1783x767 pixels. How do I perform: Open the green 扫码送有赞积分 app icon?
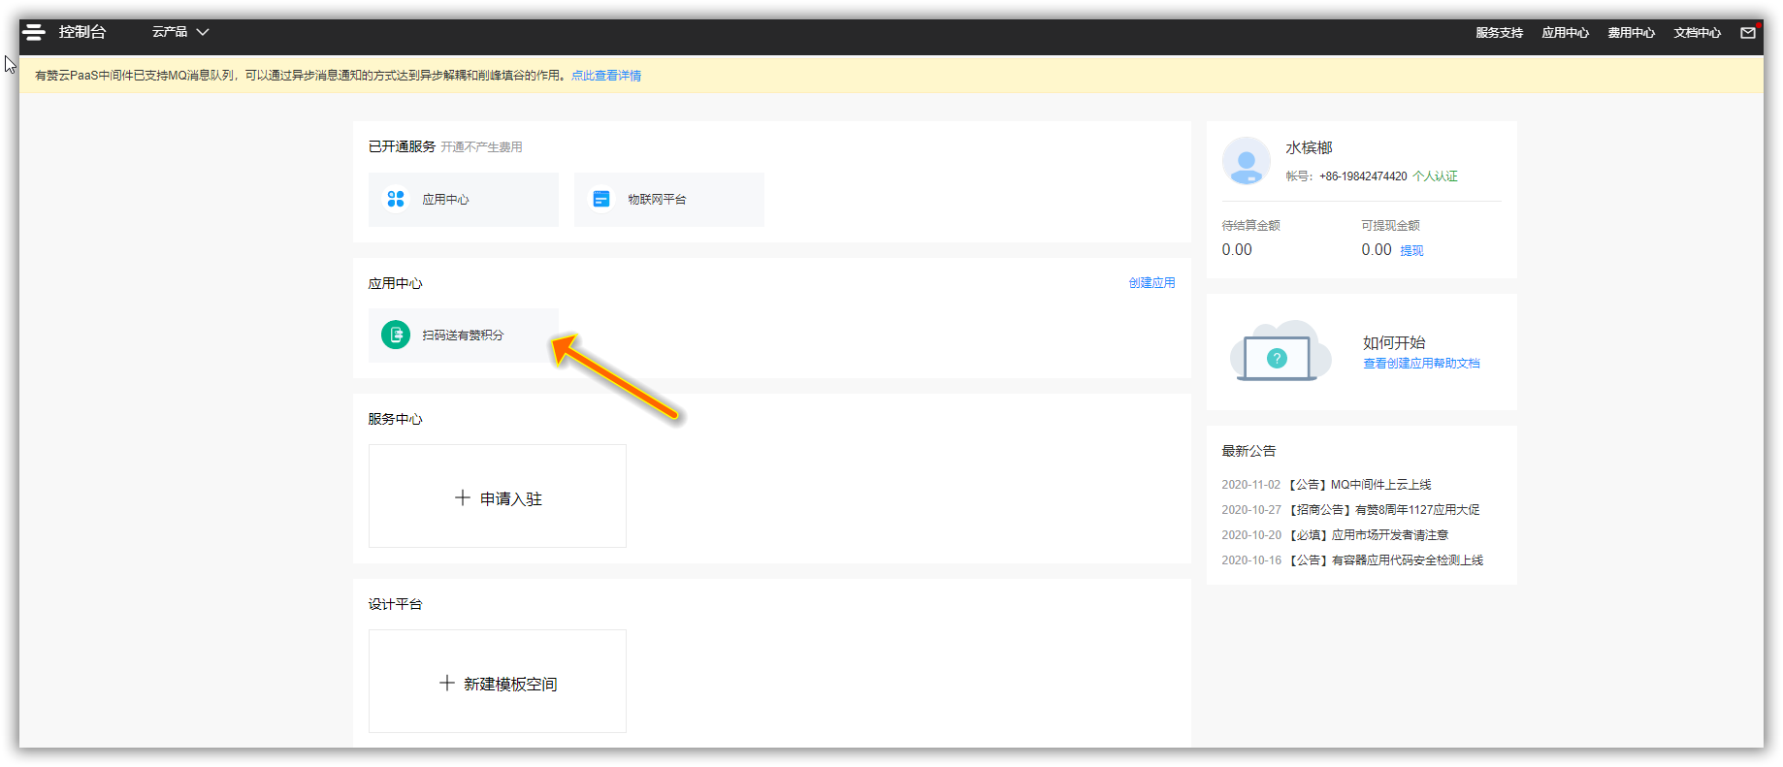(396, 335)
